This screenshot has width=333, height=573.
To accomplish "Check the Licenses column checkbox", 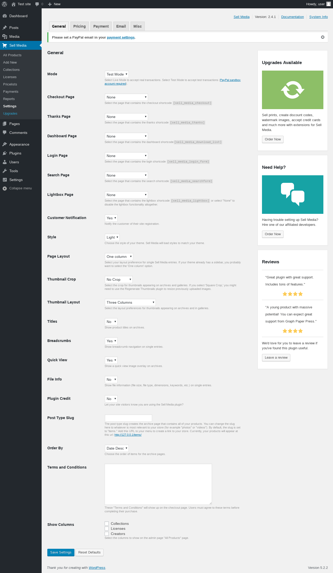I will click(107, 528).
